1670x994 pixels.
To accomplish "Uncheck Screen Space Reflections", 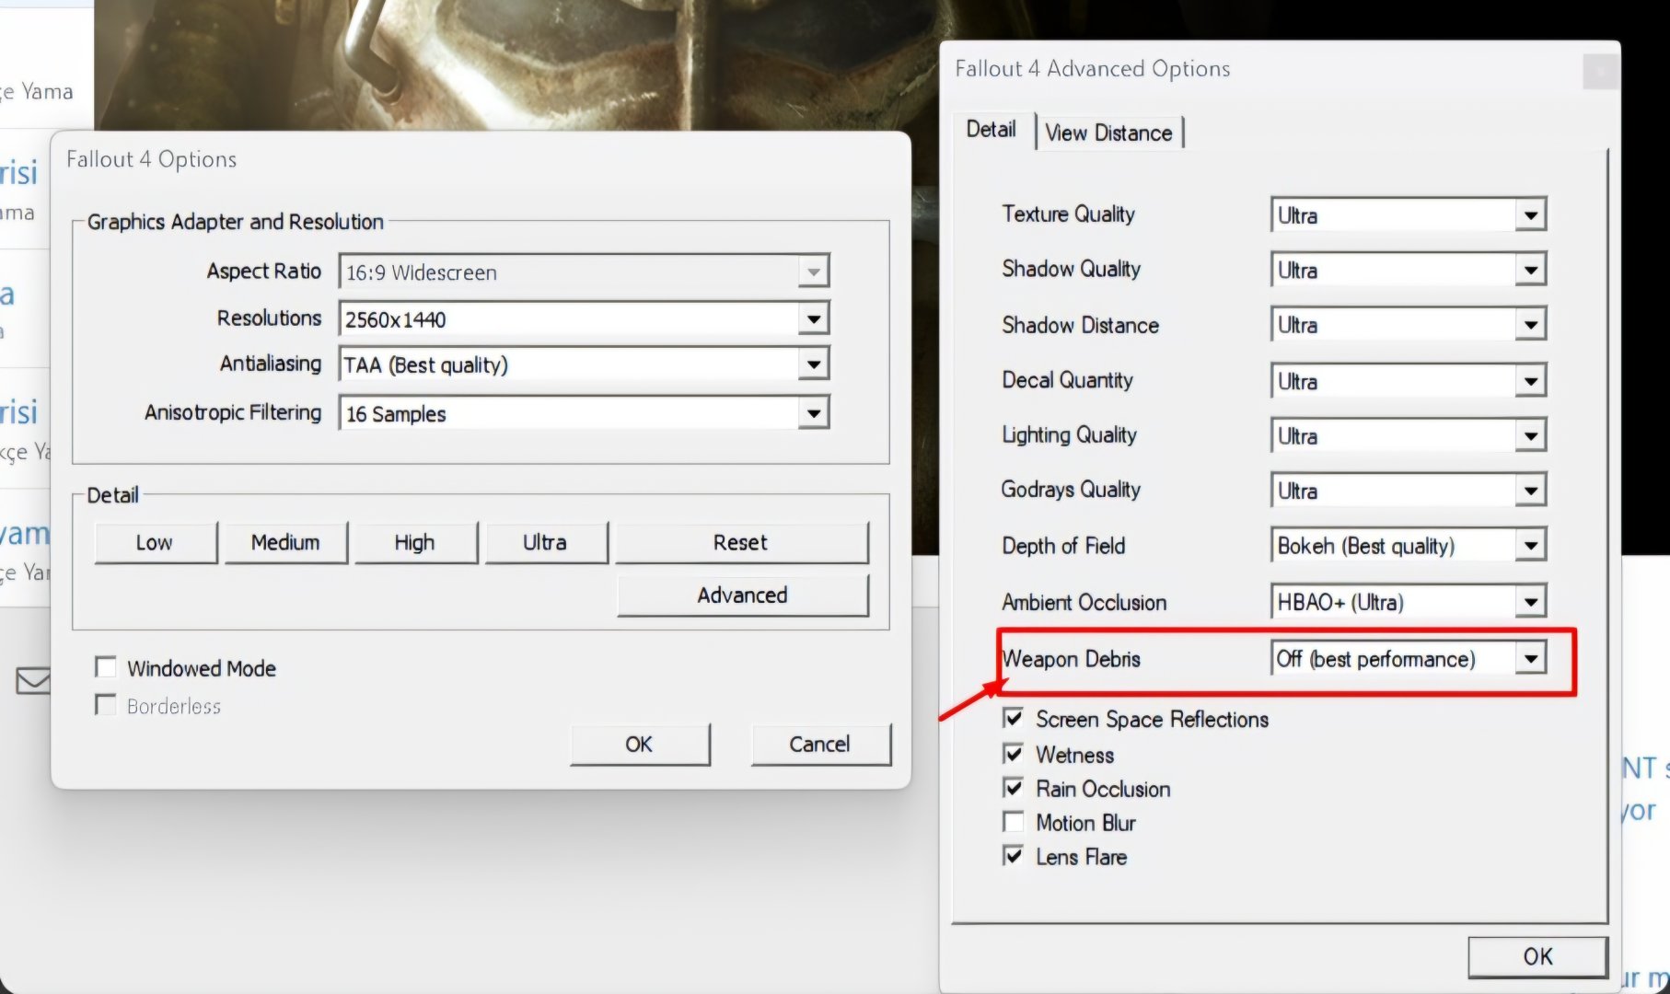I will coord(1014,718).
